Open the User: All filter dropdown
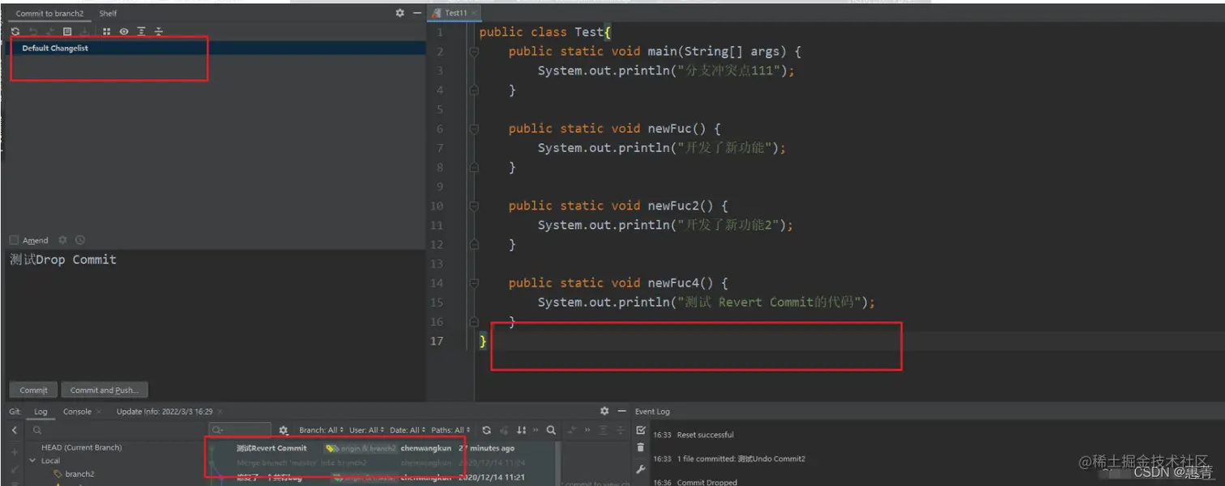The height and width of the screenshot is (486, 1225). pos(367,430)
